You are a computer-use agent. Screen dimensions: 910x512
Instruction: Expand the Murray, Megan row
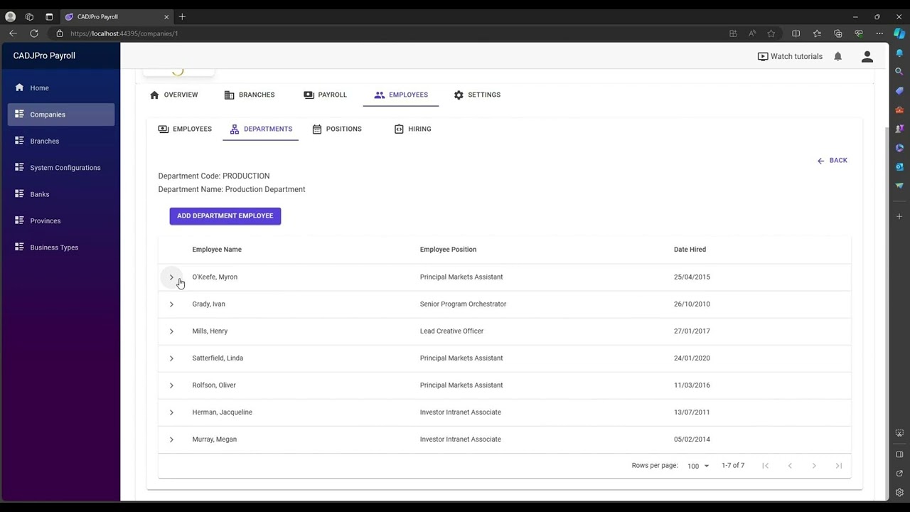[171, 439]
